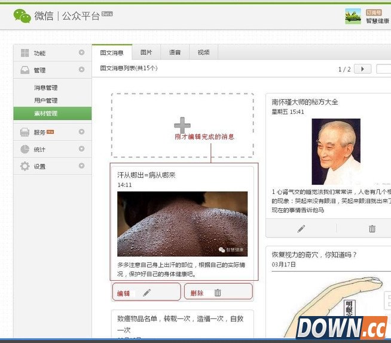
Task: Click page number input field
Action: (x=383, y=69)
